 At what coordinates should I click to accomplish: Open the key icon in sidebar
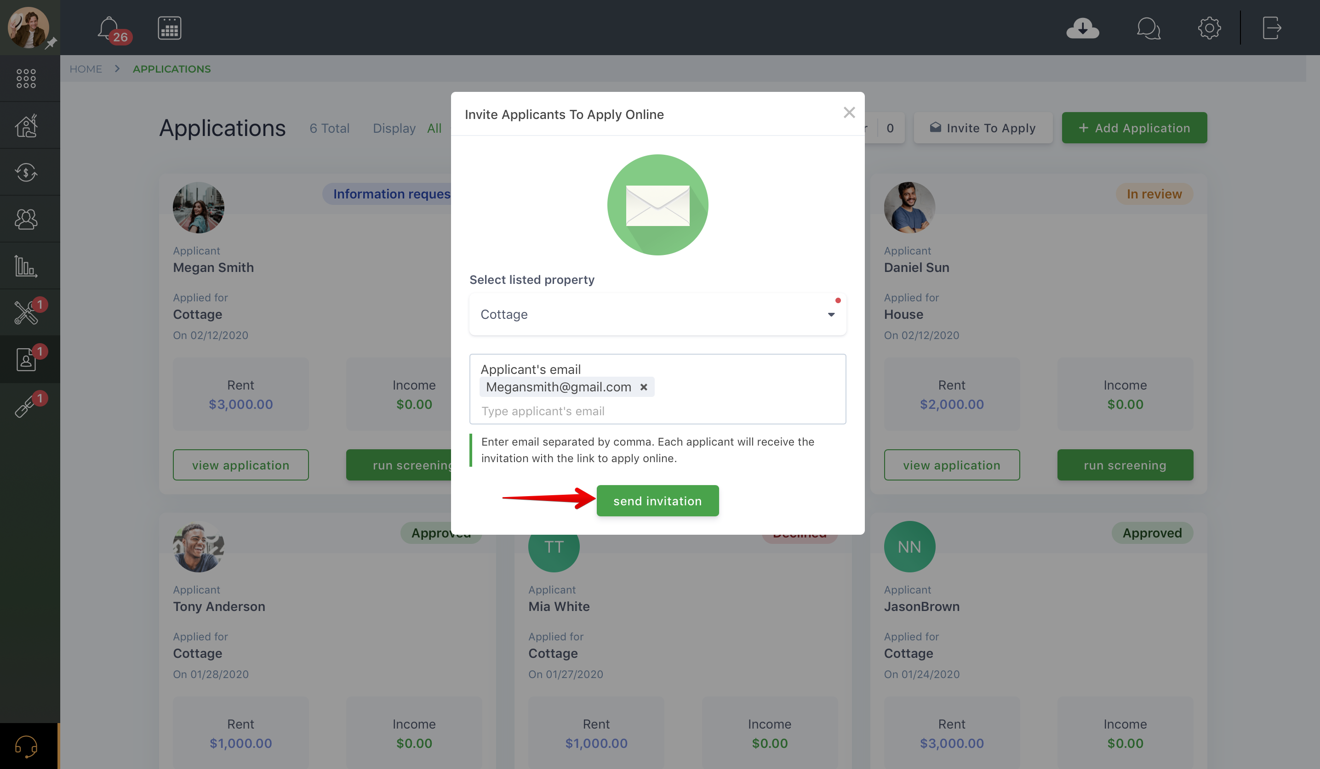pyautogui.click(x=26, y=406)
